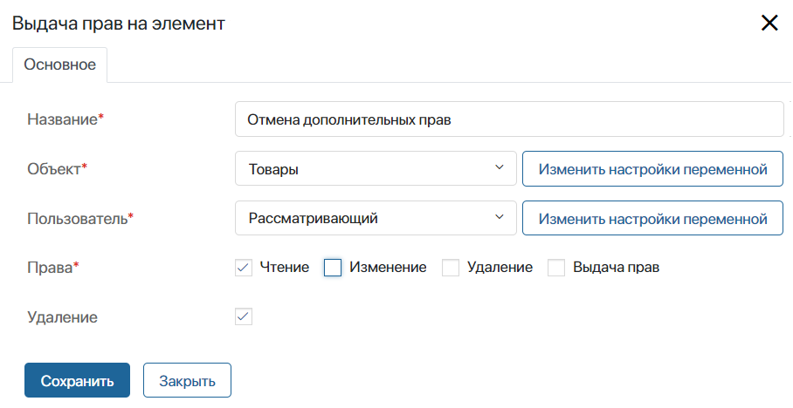Uncheck the Чтение checkbox

click(x=244, y=267)
